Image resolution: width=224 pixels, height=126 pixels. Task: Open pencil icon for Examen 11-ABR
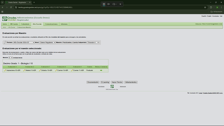[x=72, y=70]
